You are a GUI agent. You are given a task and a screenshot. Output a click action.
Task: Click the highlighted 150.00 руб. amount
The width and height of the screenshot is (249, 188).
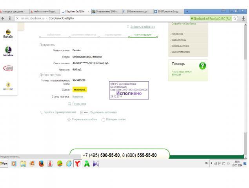80,90
